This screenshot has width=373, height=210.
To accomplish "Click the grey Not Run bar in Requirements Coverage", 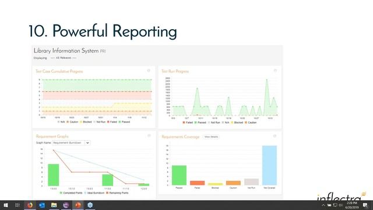I will [251, 182].
